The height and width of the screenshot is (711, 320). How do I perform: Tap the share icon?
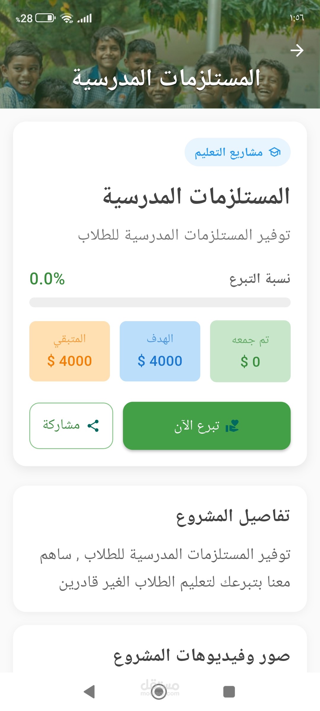[93, 426]
